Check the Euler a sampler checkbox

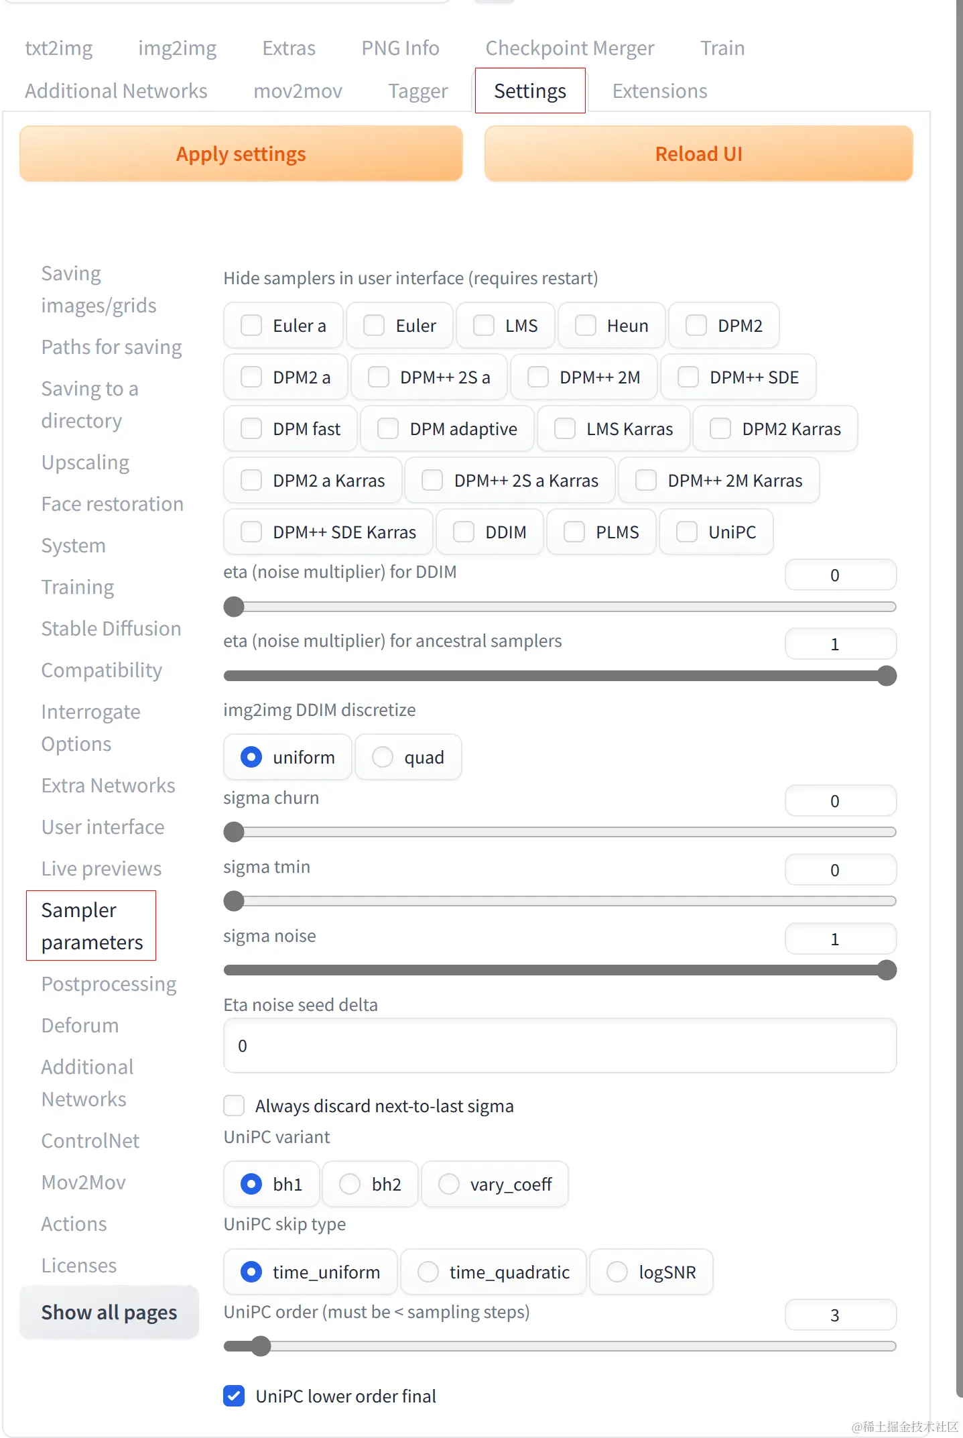tap(251, 326)
